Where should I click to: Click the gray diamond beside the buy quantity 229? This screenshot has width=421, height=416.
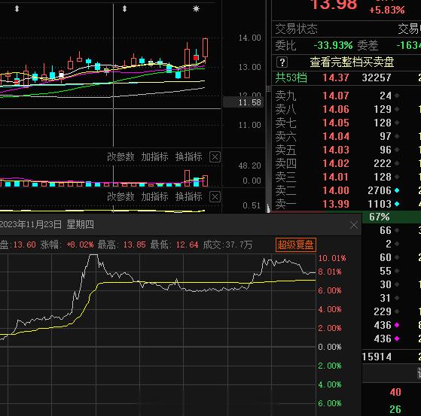397,311
